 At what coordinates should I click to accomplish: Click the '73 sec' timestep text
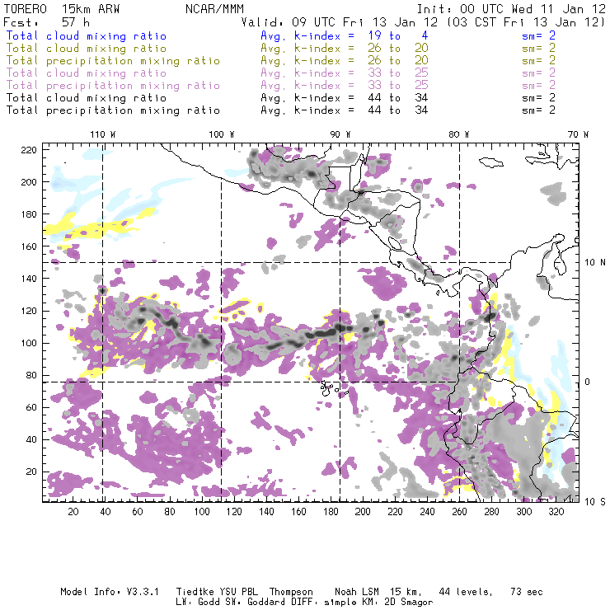coord(527,592)
